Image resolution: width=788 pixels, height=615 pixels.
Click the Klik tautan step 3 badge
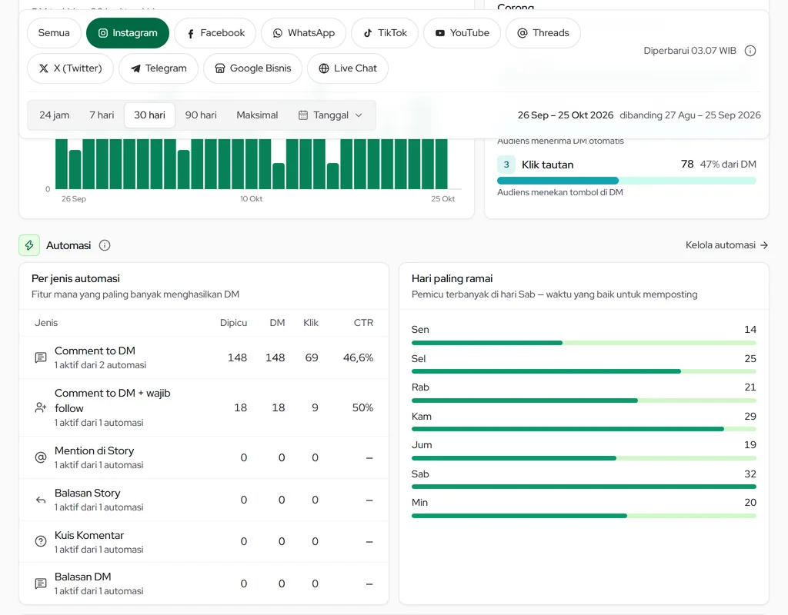pyautogui.click(x=506, y=165)
